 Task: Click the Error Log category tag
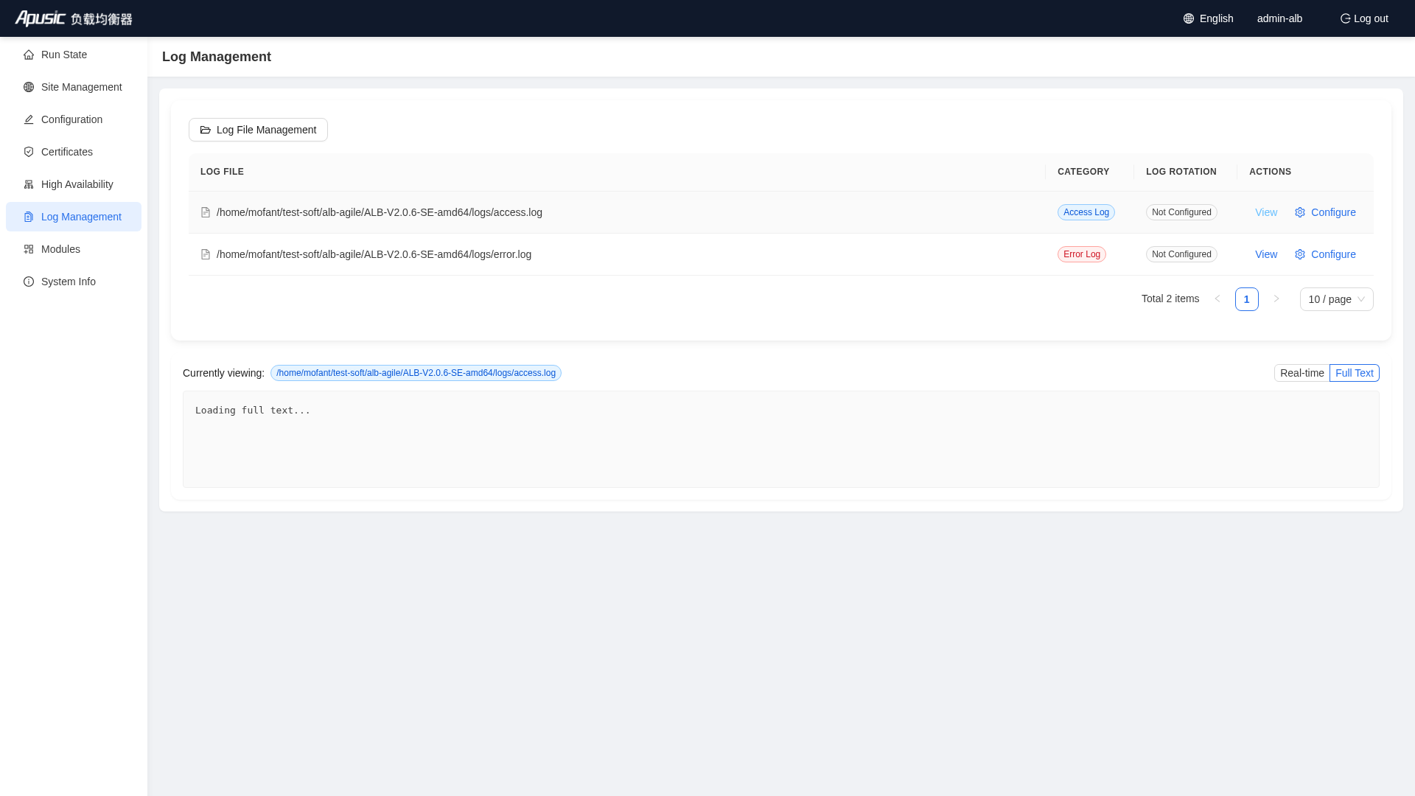(1082, 254)
